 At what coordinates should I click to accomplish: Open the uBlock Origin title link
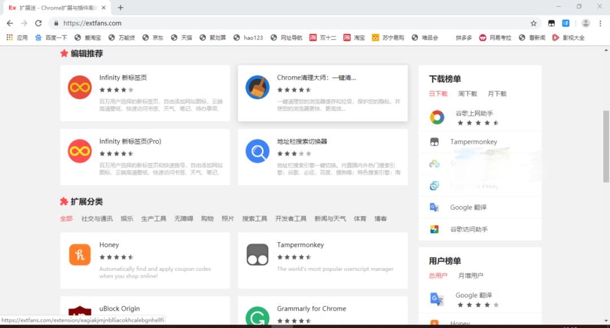(119, 309)
